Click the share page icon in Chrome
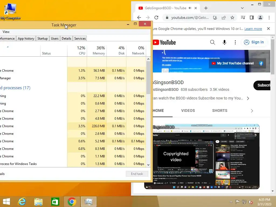This screenshot has height=207, width=276. [224, 18]
